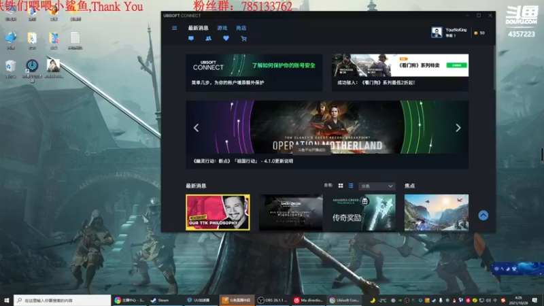Screen dimensions: 544x306
Task: Open the 幽灵行动 4.1.0 update notes link
Action: (x=243, y=161)
